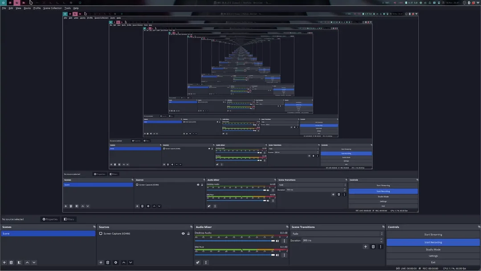
Task: Open the Fade transition dropdown
Action: (x=337, y=234)
